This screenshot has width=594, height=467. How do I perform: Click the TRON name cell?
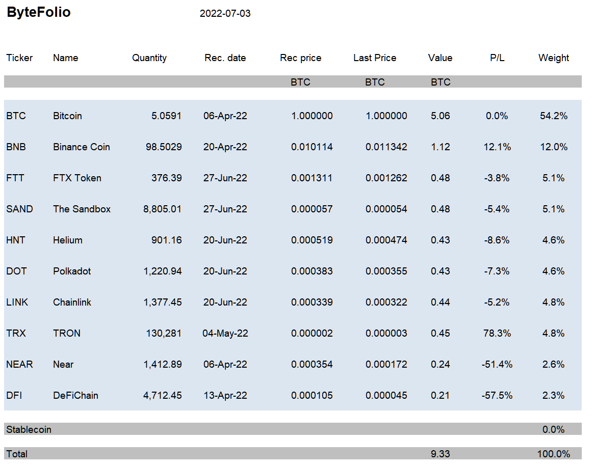tap(67, 333)
